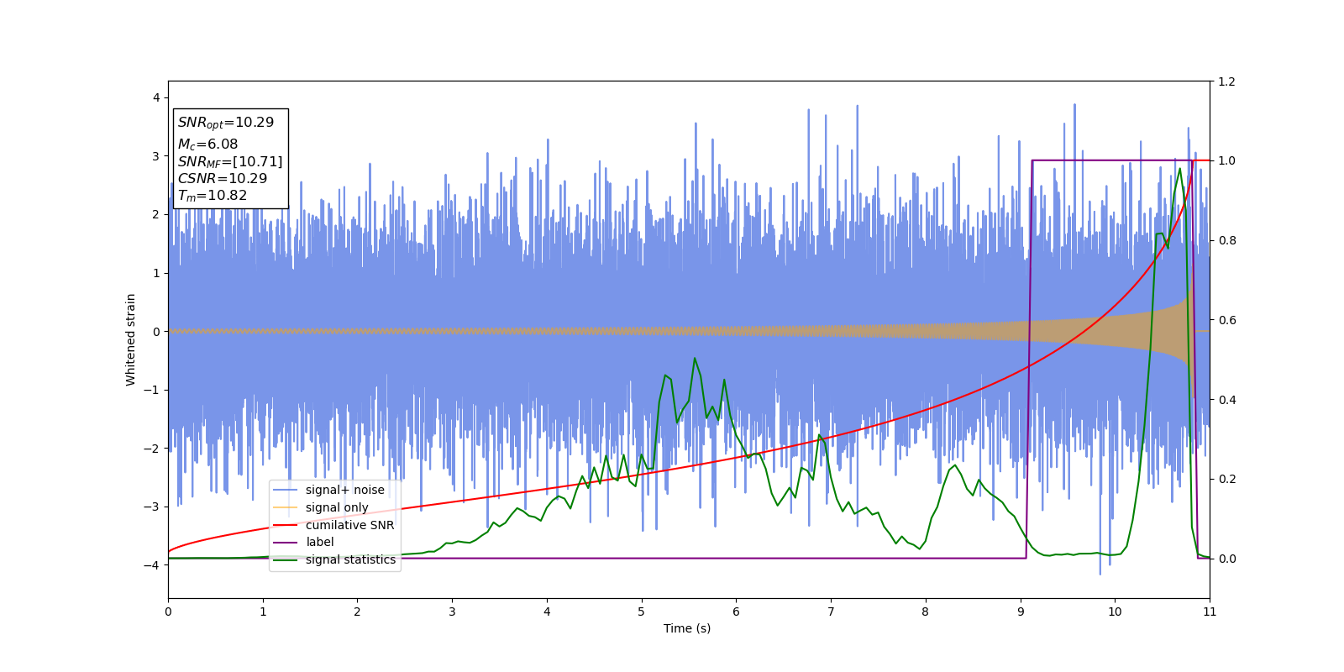Click right y-axis tick label 0.6
Screen dimensions: 1344x672
tap(1226, 320)
